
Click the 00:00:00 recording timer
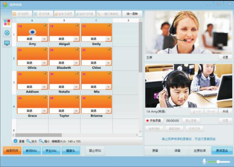pyautogui.click(x=172, y=120)
